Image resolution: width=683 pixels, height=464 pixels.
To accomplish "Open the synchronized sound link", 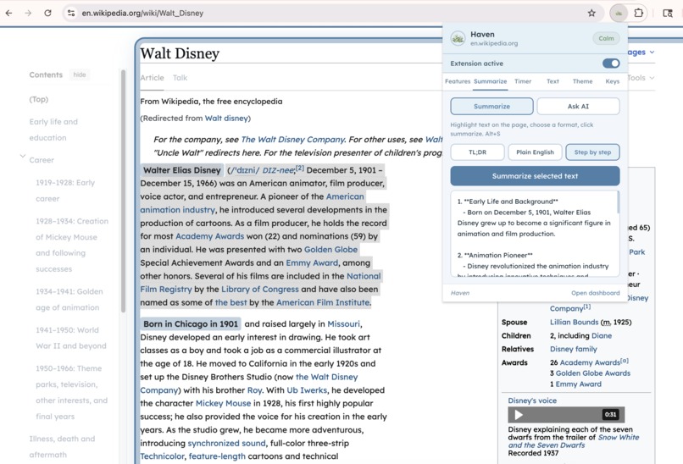I will click(x=226, y=443).
